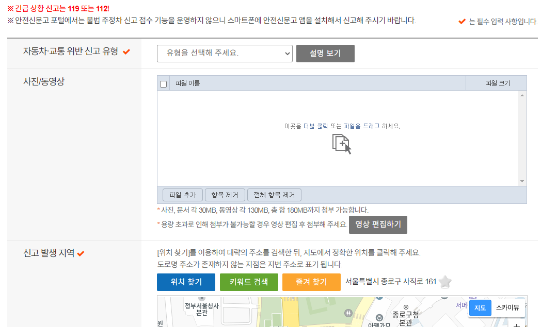Click the 자동차·교통 위반 신고 유형 label
This screenshot has width=541, height=327.
pyautogui.click(x=70, y=51)
